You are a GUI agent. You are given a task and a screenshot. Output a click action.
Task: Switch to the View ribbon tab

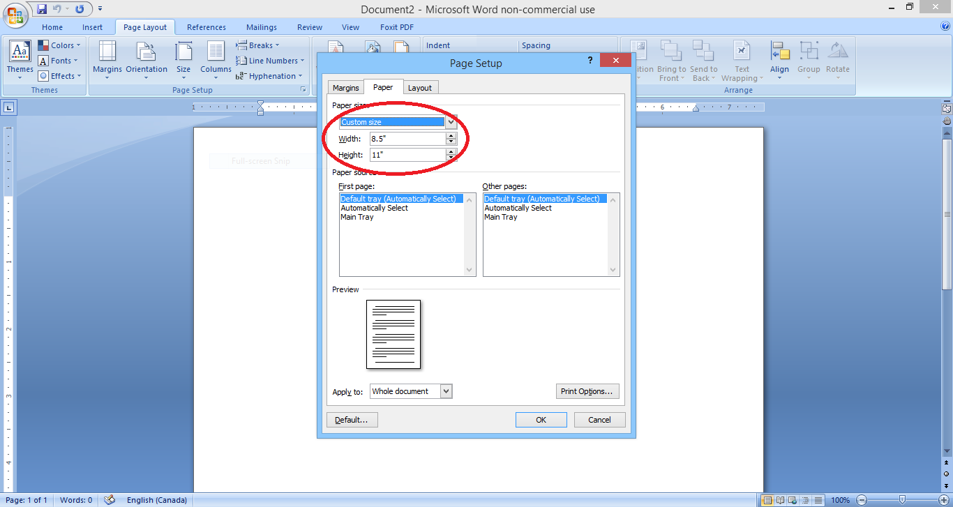[351, 27]
